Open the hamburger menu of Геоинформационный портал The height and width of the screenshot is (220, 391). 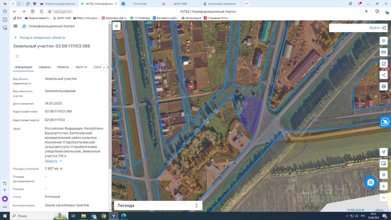pos(16,26)
